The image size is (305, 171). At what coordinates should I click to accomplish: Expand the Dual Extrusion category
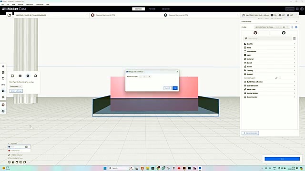tap(269, 85)
